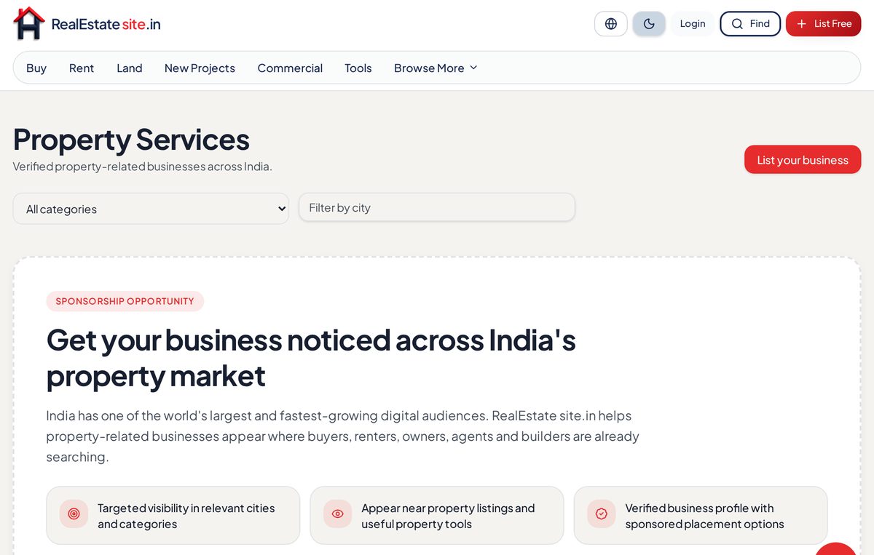Image resolution: width=874 pixels, height=555 pixels.
Task: Click the 'Get your business noticed' heading
Action: click(x=311, y=358)
